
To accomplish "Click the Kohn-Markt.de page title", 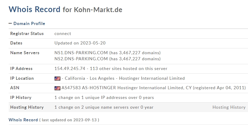I will click(x=98, y=10).
